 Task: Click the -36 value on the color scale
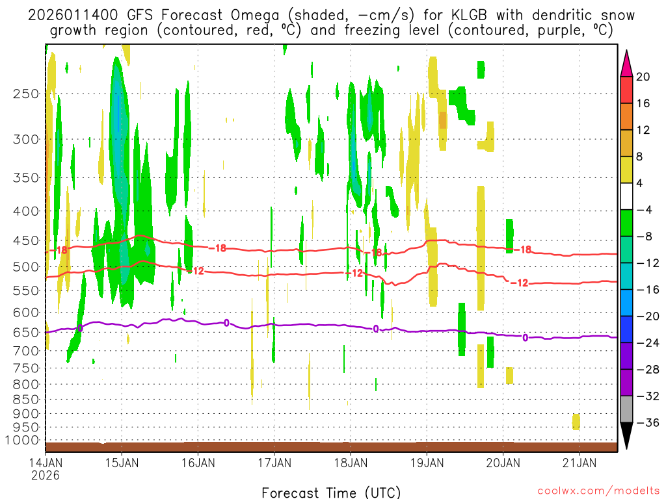tap(648, 422)
